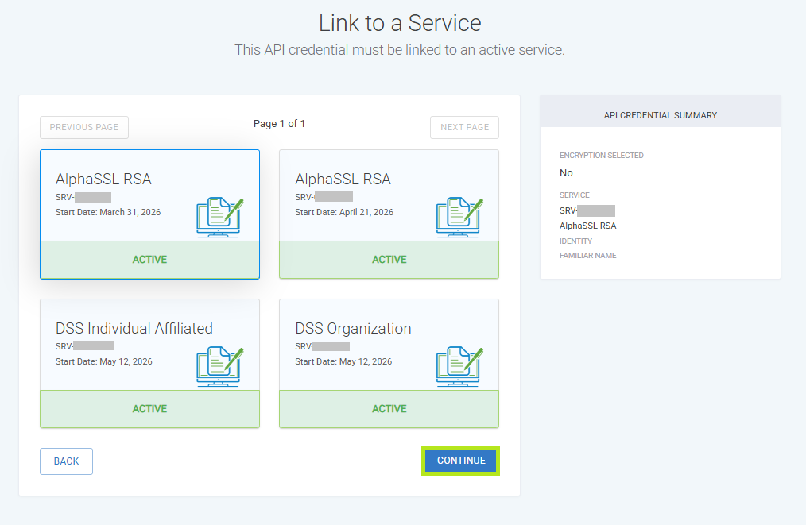The width and height of the screenshot is (806, 525).
Task: Click the IDENTITY label in summary
Action: [575, 241]
